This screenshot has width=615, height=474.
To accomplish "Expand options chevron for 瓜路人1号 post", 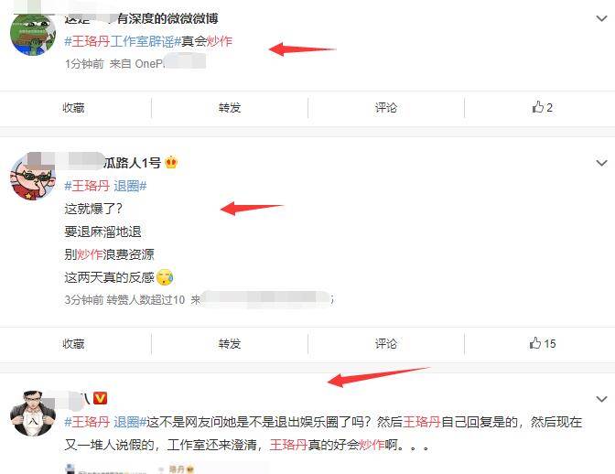I will pyautogui.click(x=601, y=162).
